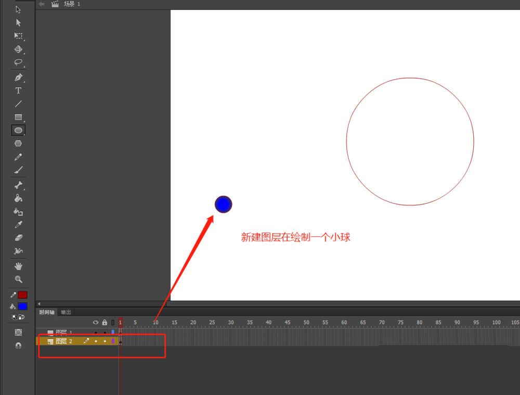Select the Line tool
Viewport: 520px width, 395px height.
coord(18,104)
